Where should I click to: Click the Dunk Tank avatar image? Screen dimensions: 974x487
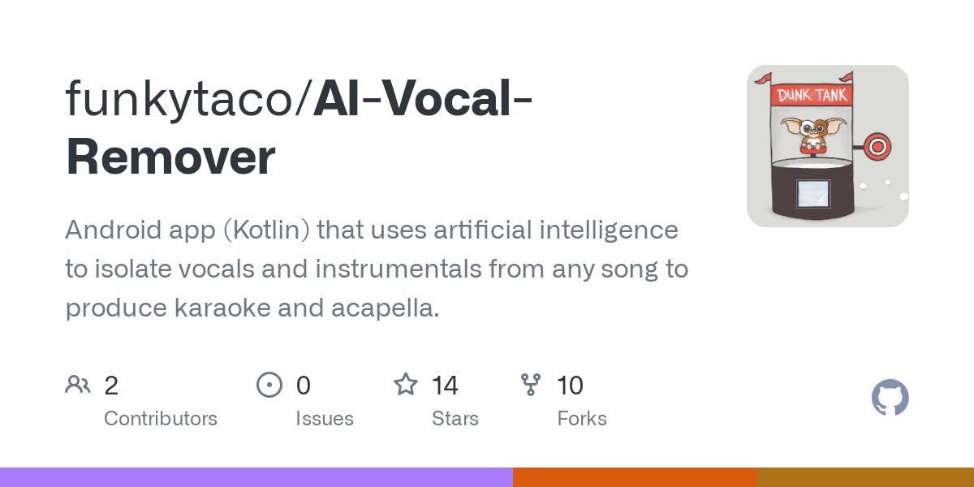click(x=828, y=146)
